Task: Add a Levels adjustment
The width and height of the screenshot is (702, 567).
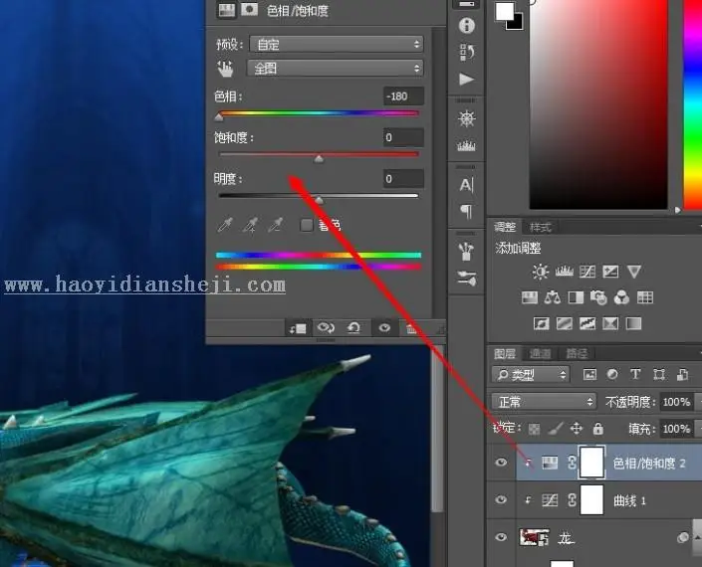Action: pos(565,272)
